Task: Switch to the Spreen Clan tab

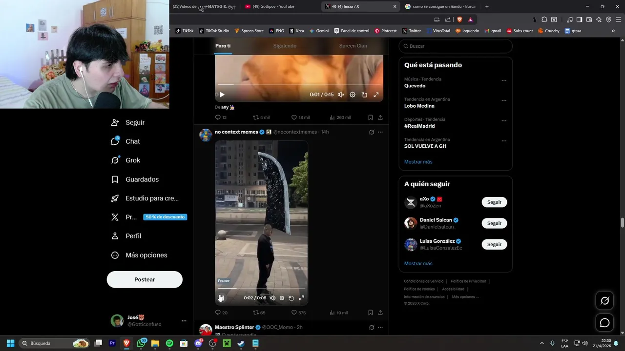Action: coord(353,46)
